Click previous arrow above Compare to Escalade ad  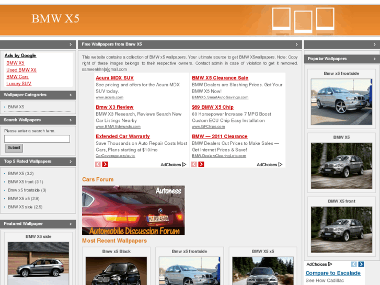tap(354, 264)
